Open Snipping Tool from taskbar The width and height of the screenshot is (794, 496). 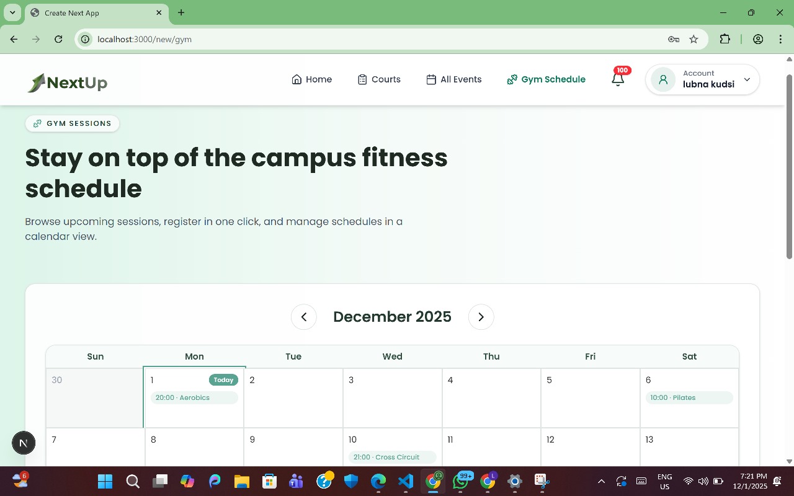[542, 481]
